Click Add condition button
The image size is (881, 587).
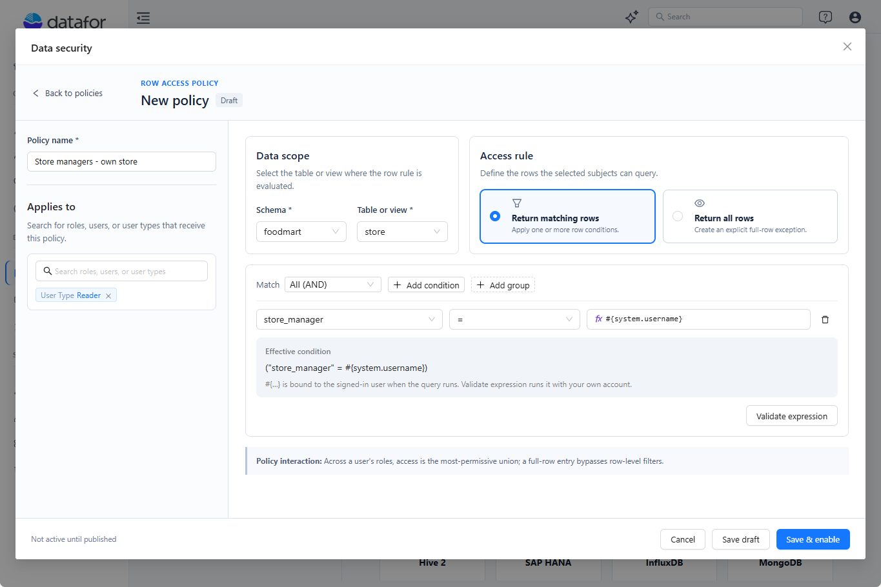pyautogui.click(x=426, y=285)
